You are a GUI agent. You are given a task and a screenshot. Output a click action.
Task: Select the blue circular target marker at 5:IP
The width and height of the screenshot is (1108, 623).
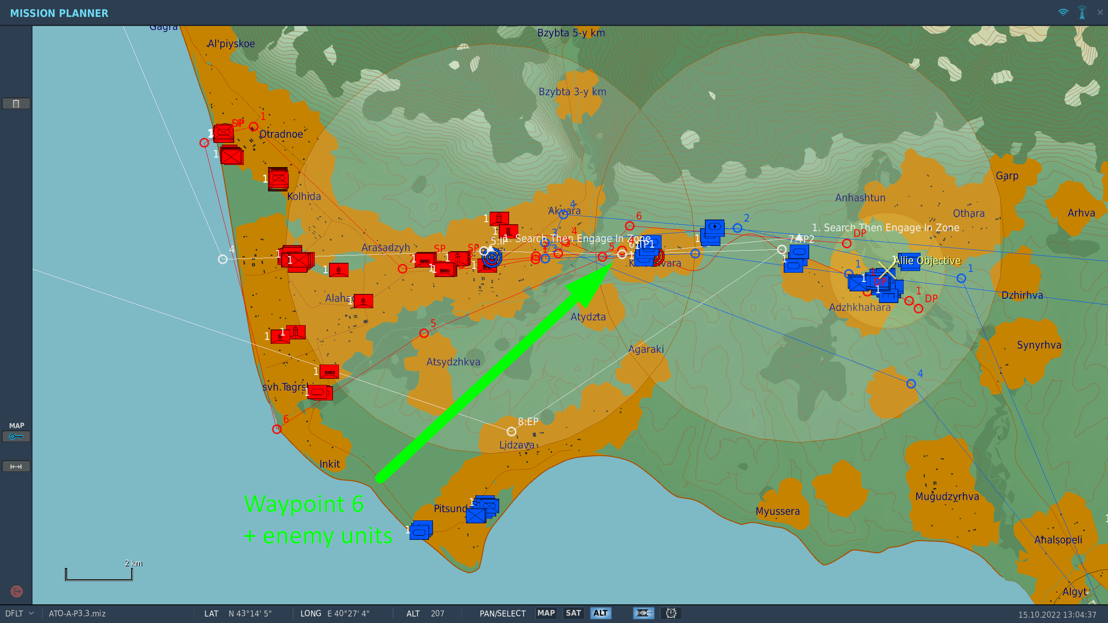[492, 258]
